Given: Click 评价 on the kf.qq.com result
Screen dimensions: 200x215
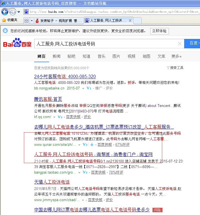Looking at the screenshot, I should tap(87, 117).
